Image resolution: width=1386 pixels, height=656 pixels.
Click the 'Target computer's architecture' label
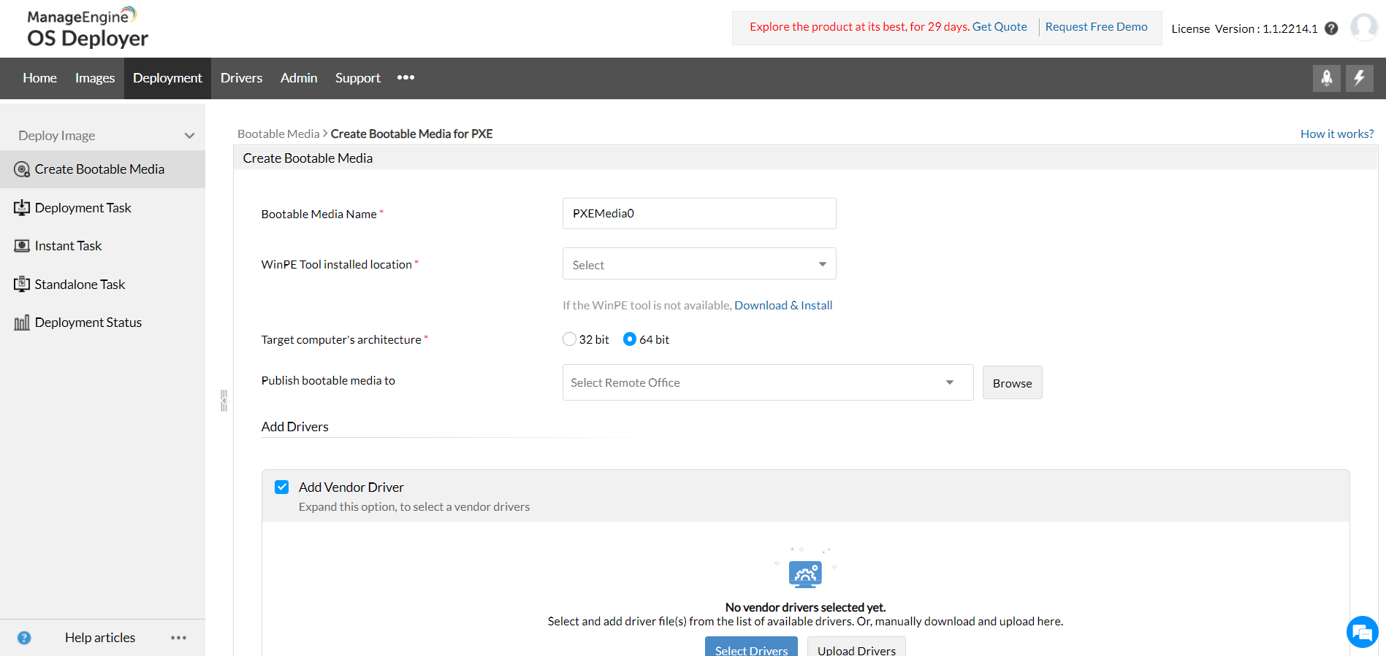click(341, 340)
